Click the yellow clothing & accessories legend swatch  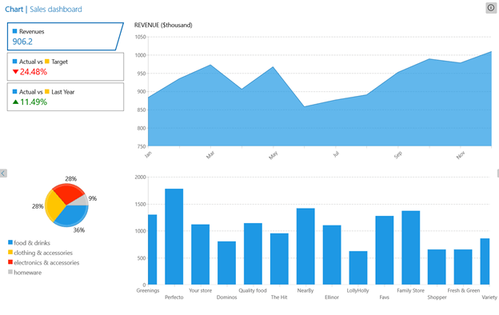point(10,253)
